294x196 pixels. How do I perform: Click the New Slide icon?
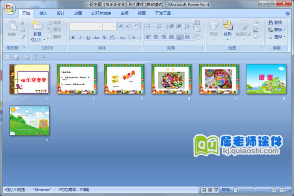tap(37, 26)
